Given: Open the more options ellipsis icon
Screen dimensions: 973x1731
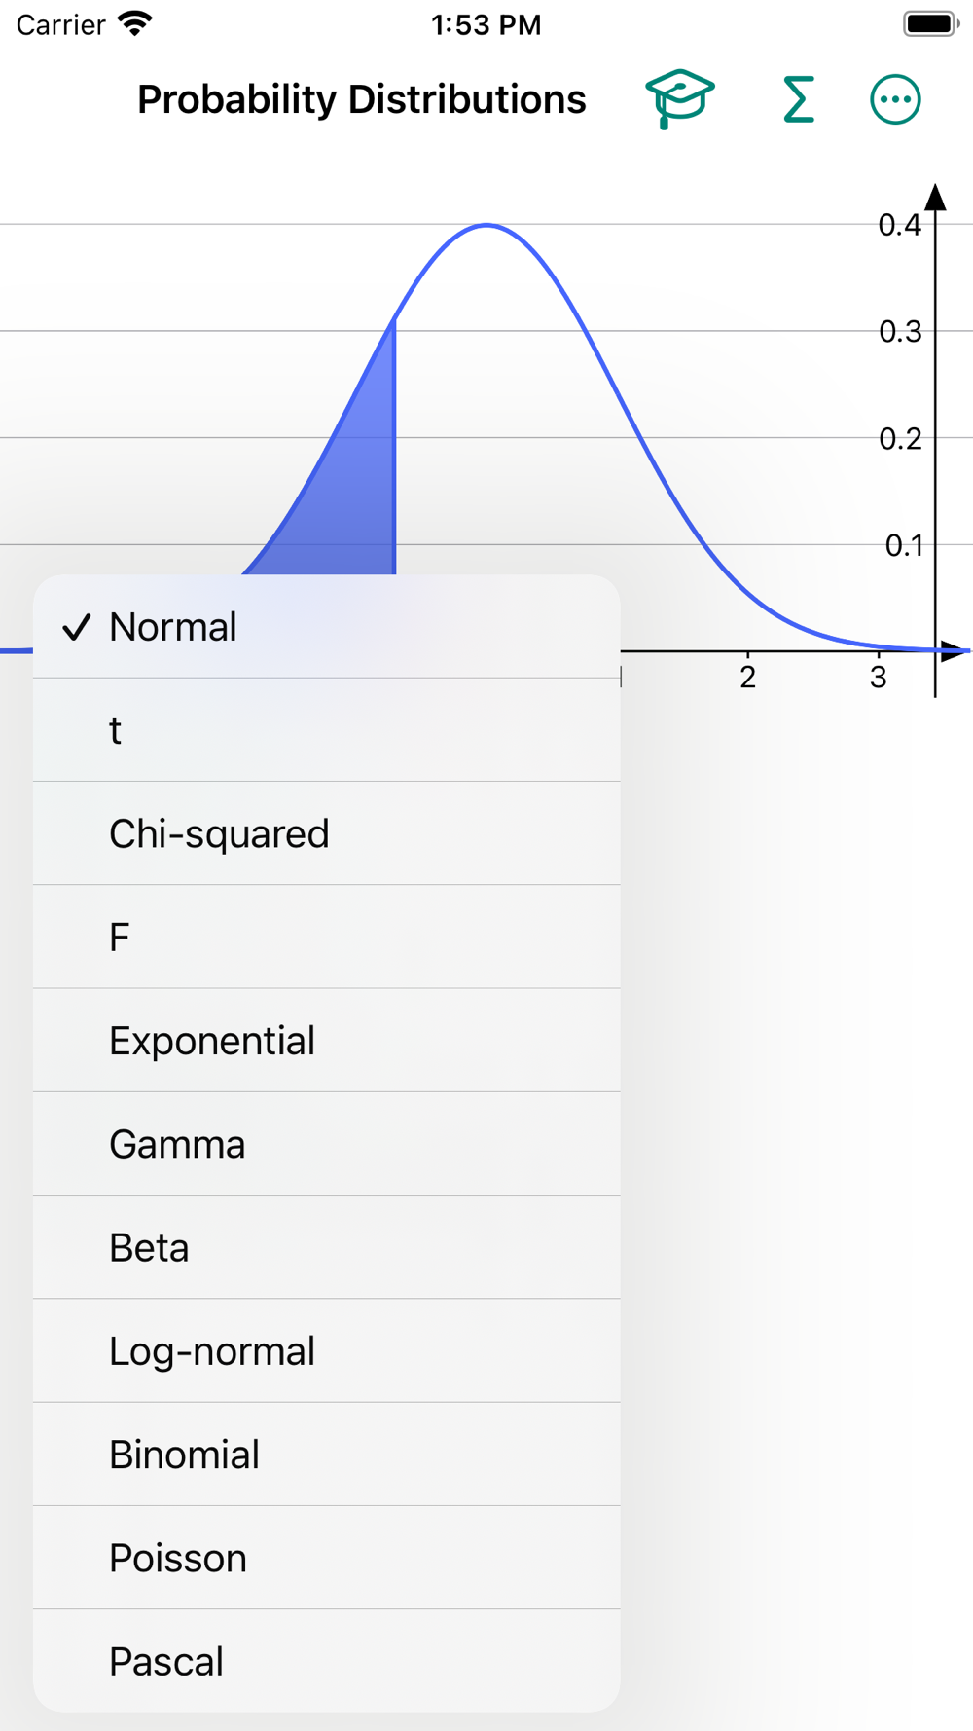Looking at the screenshot, I should 895,99.
